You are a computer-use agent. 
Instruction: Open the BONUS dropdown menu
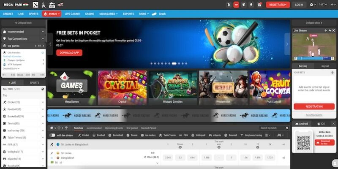[x=52, y=14]
